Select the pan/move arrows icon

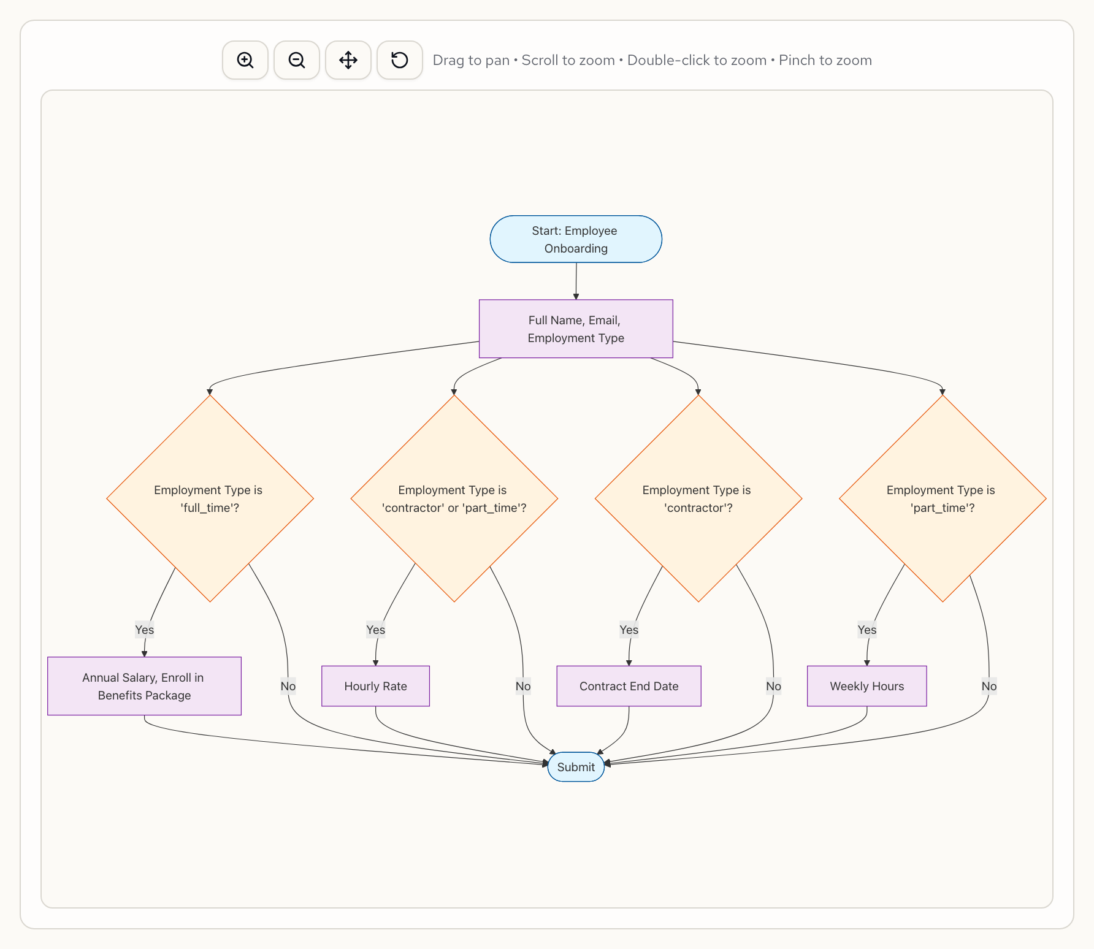348,60
